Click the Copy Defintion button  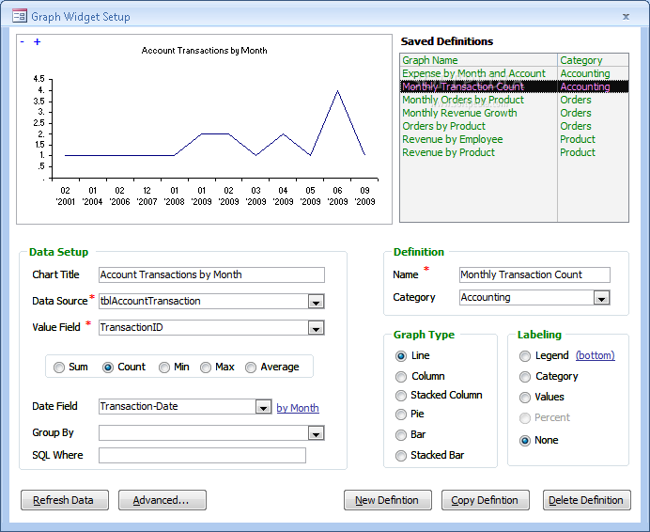(x=486, y=500)
